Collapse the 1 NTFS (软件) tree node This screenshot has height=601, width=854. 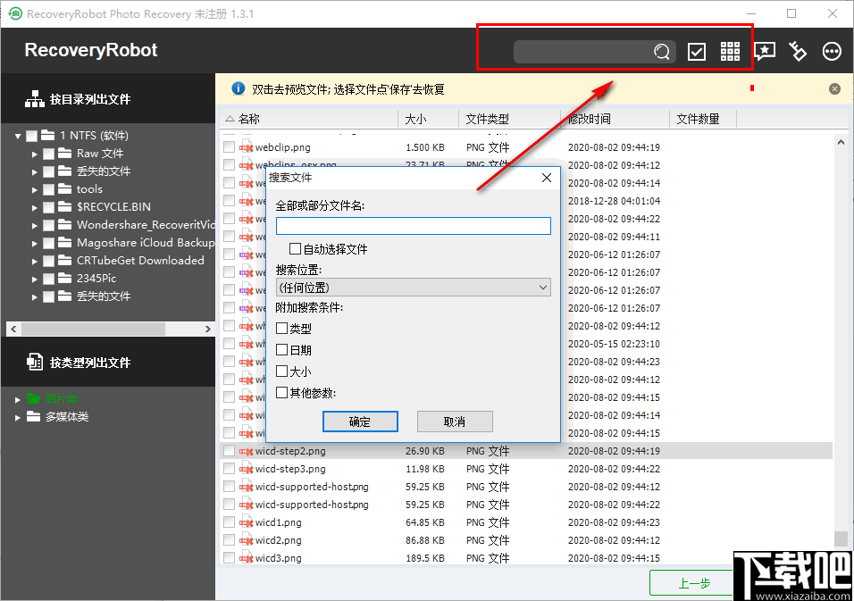[18, 136]
